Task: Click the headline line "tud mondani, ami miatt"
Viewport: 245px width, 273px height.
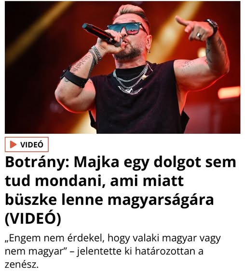Action: 95,181
